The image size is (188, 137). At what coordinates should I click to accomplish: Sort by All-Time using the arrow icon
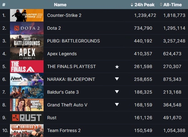pyautogui.click(x=161, y=5)
